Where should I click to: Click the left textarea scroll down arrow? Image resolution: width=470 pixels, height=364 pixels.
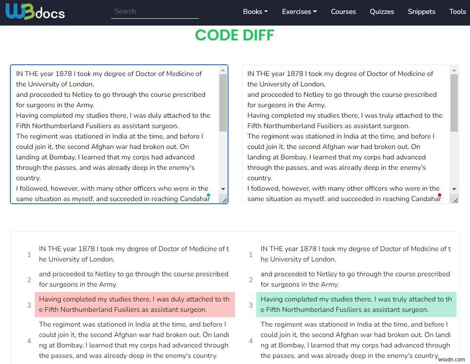coord(223,189)
